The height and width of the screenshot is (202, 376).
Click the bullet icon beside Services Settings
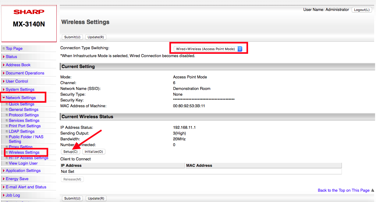pos(7,121)
